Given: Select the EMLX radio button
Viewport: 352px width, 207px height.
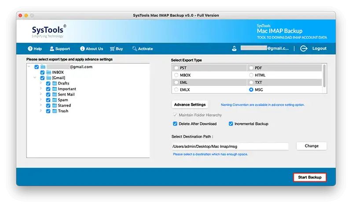Looking at the screenshot, I should (x=176, y=90).
